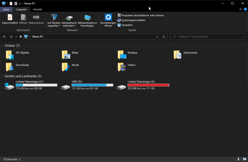Click the red E: drive usage bar

point(148,85)
